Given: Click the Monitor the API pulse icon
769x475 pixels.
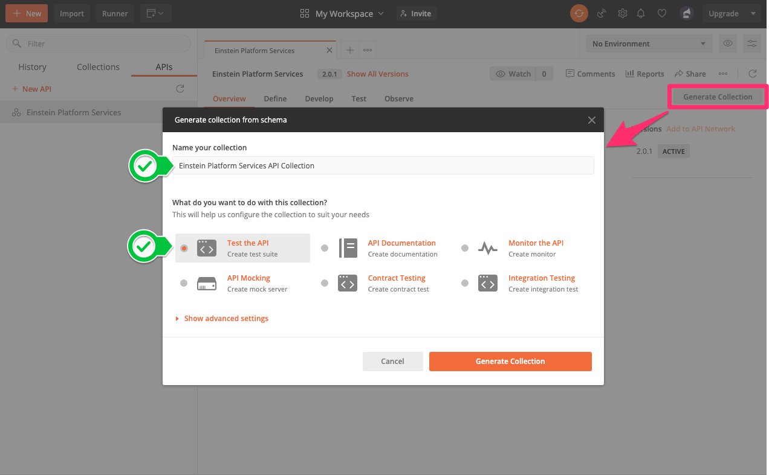Looking at the screenshot, I should pos(488,248).
